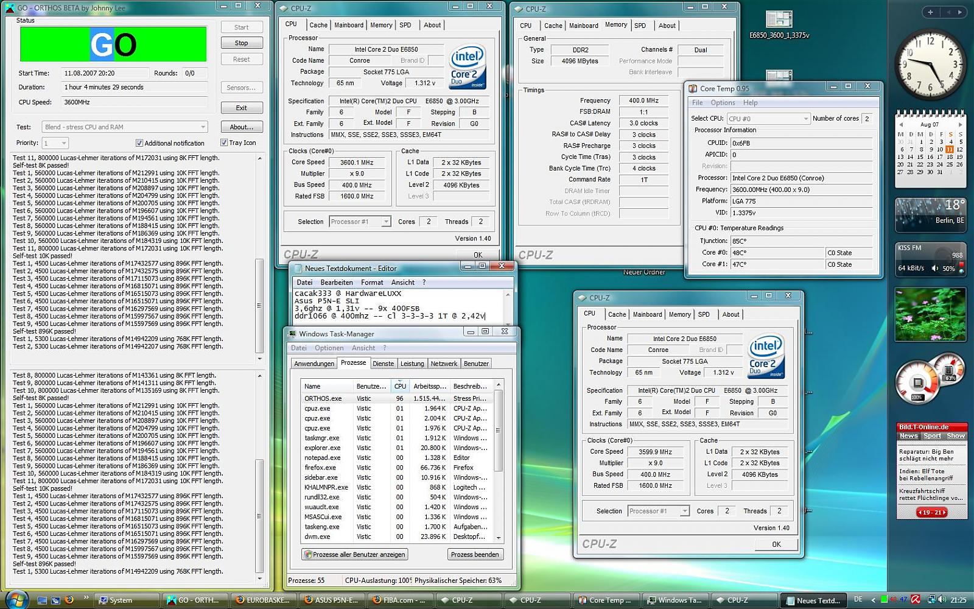Open the Windows Start orb

pyautogui.click(x=16, y=599)
